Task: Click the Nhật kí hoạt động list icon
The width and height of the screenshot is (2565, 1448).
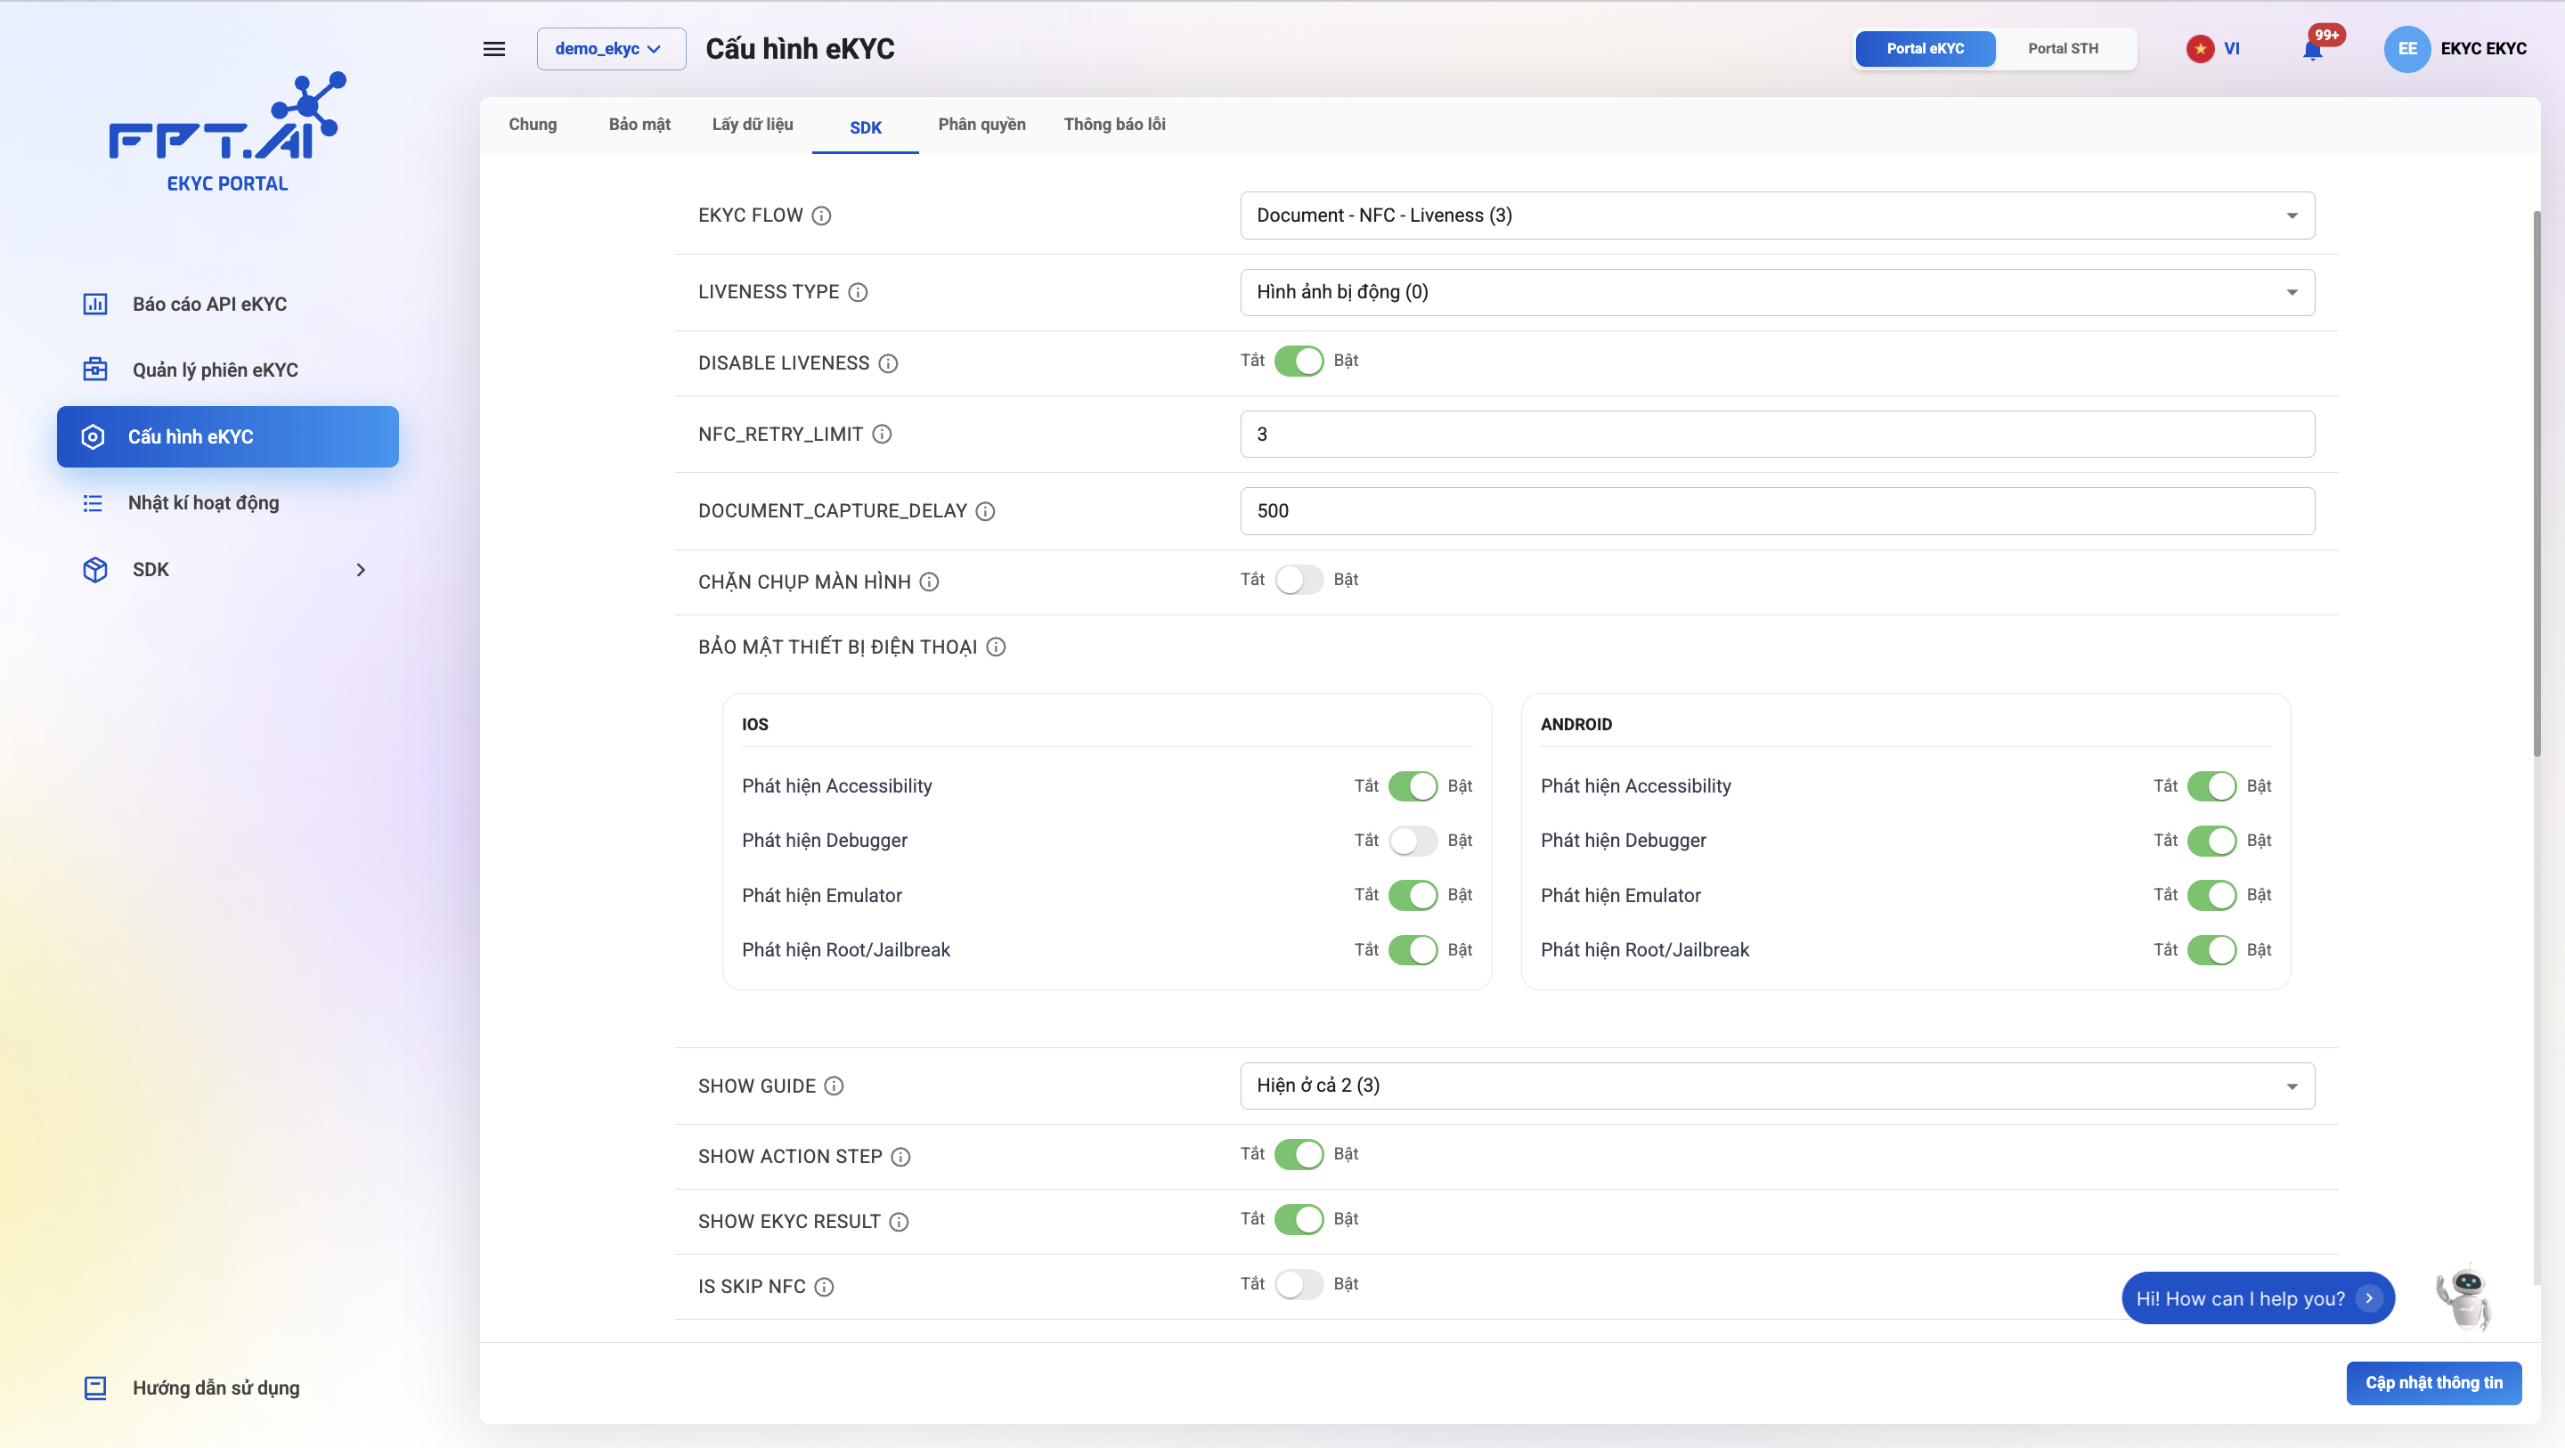Action: coord(93,503)
